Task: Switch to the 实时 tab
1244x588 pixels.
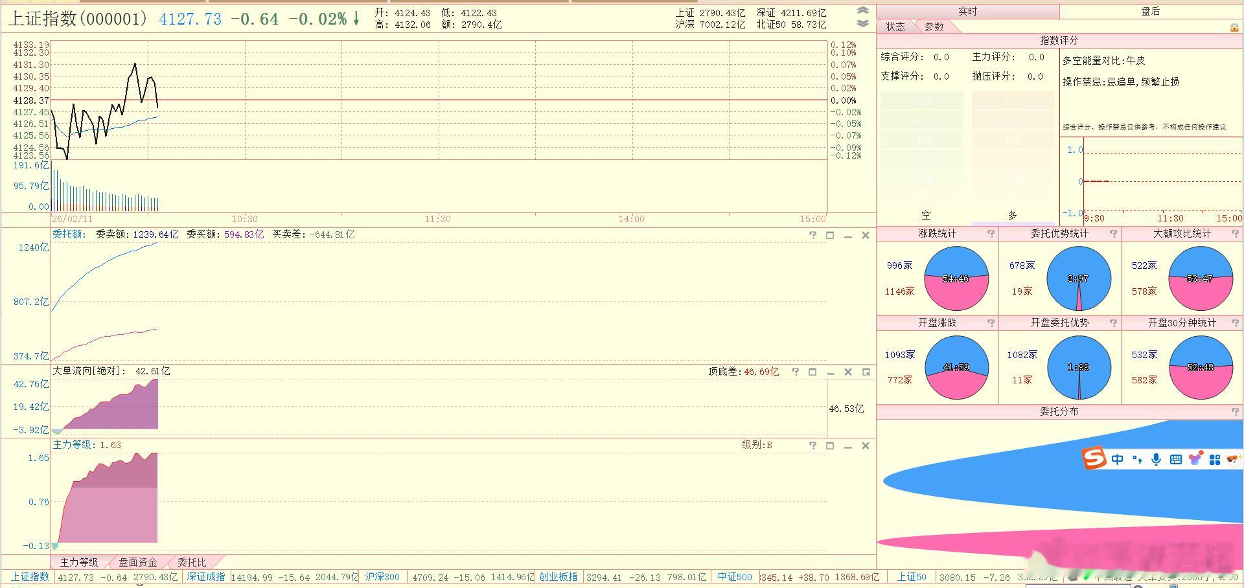Action: tap(967, 12)
